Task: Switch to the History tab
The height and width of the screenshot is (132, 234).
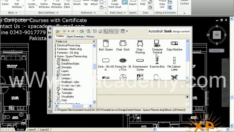Action: 90,36
